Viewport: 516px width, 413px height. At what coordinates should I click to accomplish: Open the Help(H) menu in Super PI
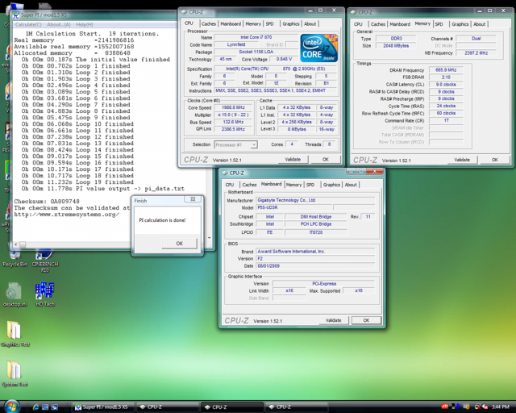pos(85,25)
